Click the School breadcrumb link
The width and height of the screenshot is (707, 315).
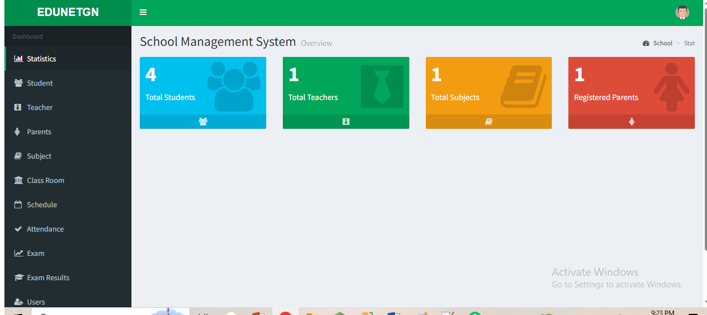[x=662, y=43]
